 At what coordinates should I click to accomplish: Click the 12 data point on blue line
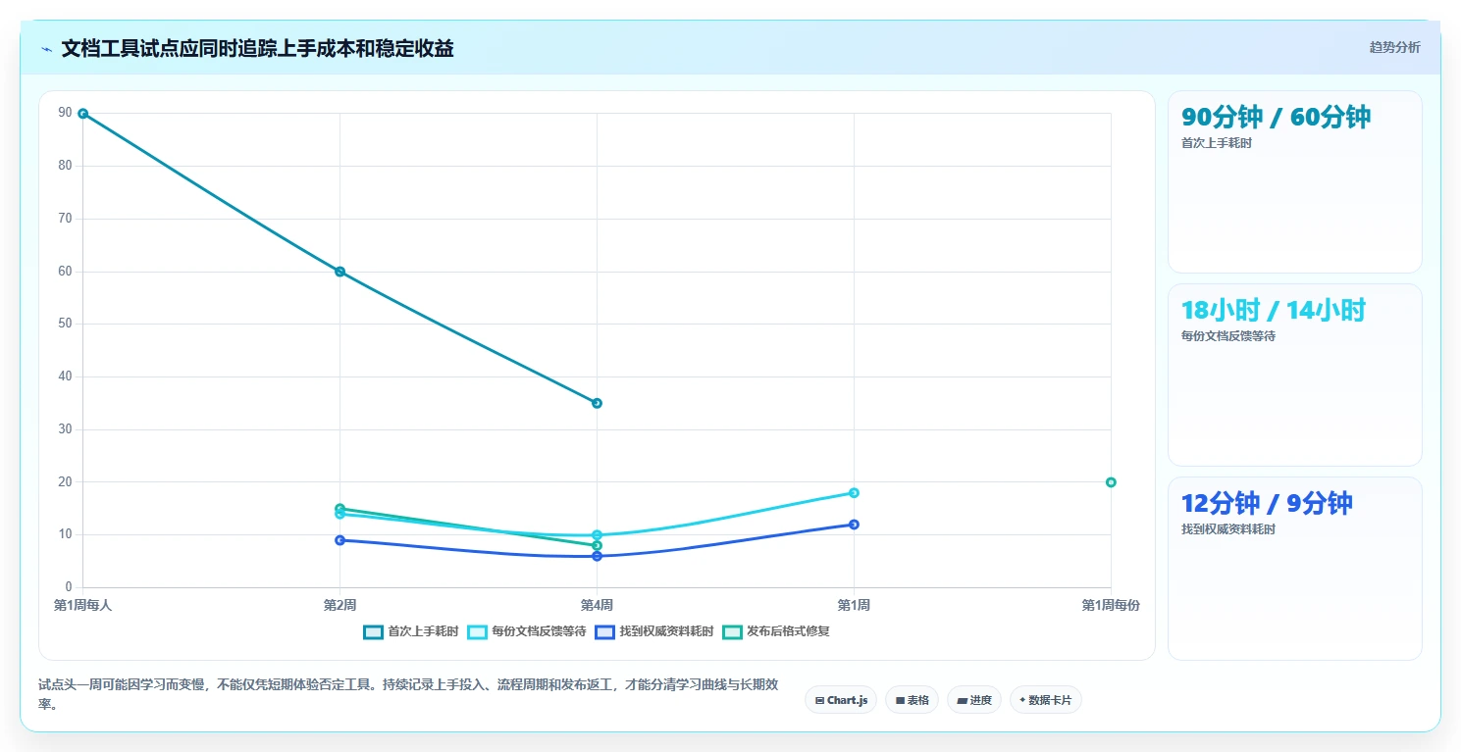tap(854, 525)
